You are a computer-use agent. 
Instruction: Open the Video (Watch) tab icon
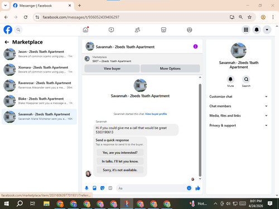tap(111, 30)
